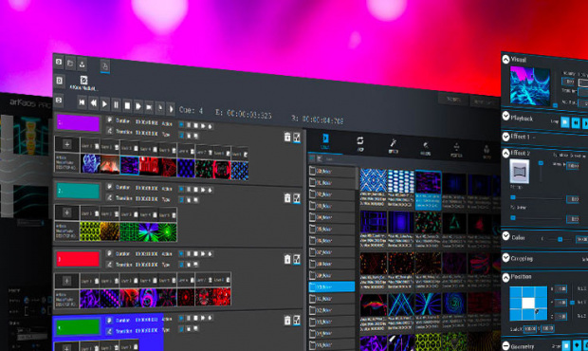Click the open folder icon in top toolbar

click(70, 63)
